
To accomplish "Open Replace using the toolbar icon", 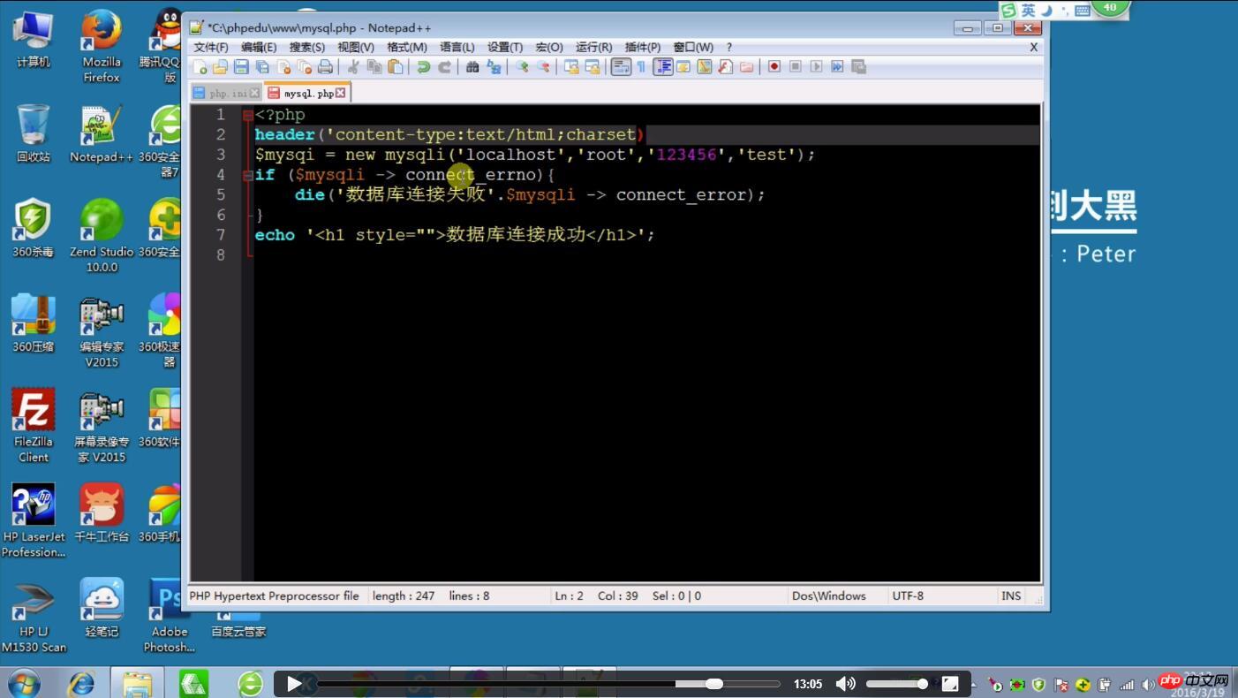I will (494, 66).
